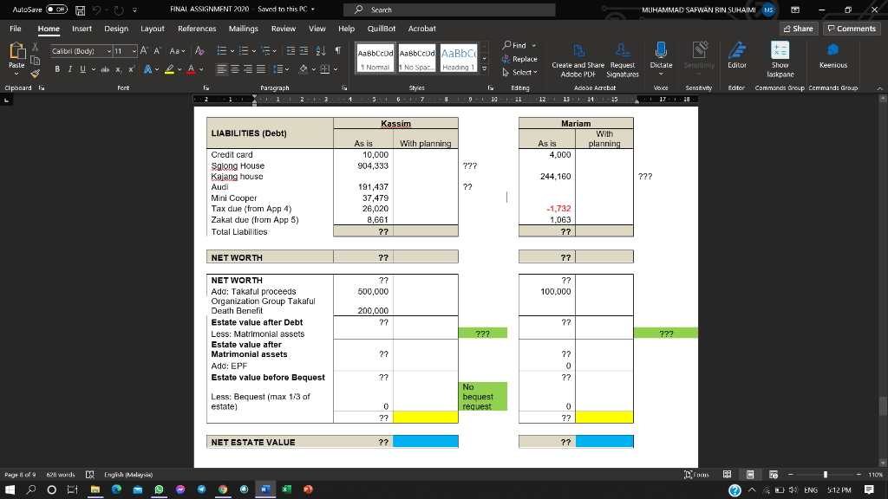Open Bullets list dropdown arrow
Viewport: 888px width, 499px height.
232,51
